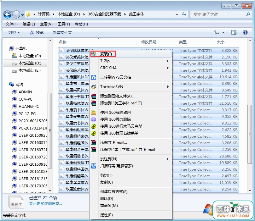The image size is (255, 221).
Task: Click the 21,516 KB size cell
Action: click(x=228, y=103)
